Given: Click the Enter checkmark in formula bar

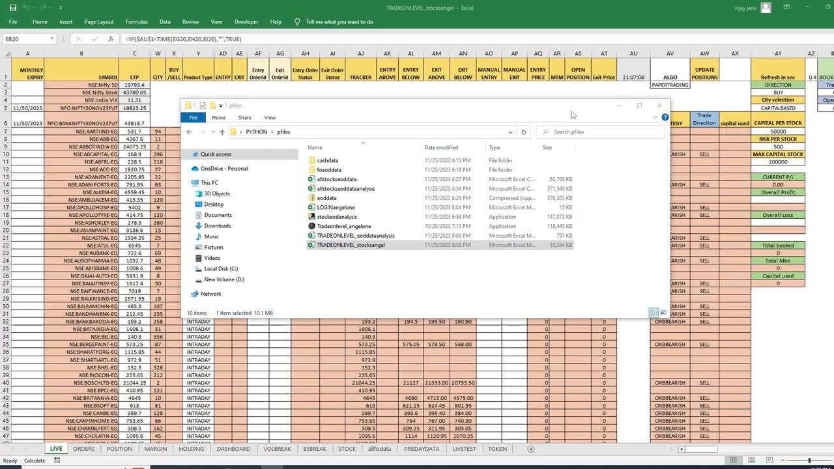Looking at the screenshot, I should 94,39.
